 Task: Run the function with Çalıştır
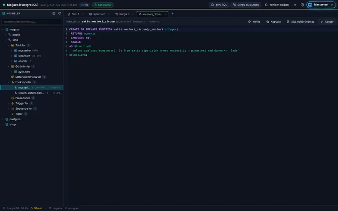[327, 22]
